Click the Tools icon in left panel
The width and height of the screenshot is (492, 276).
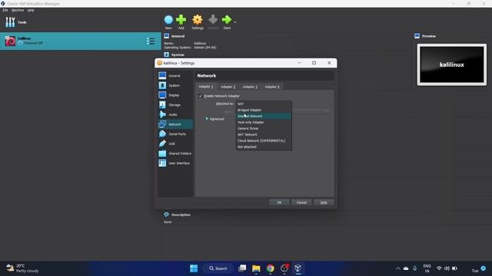(10, 22)
